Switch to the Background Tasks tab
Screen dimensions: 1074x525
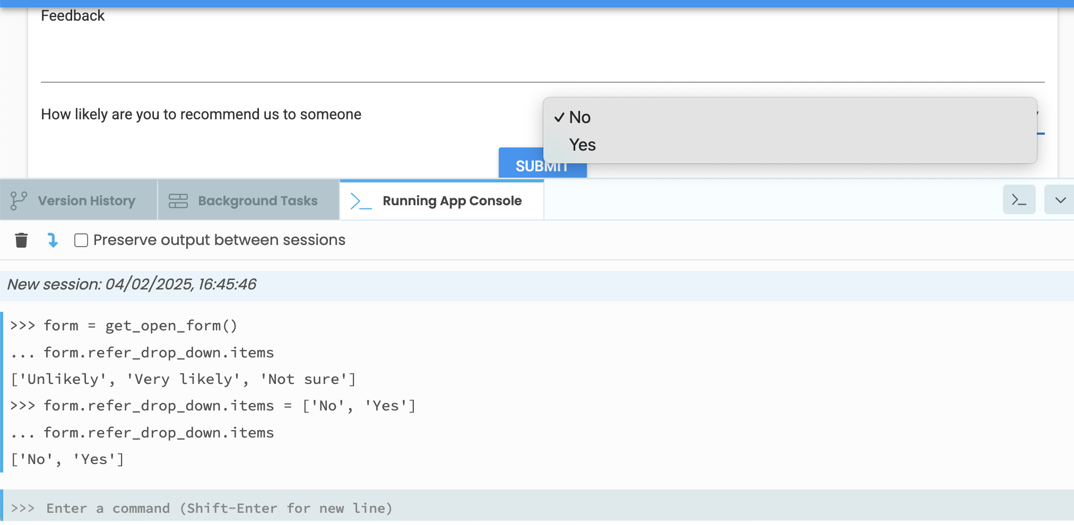coord(257,201)
